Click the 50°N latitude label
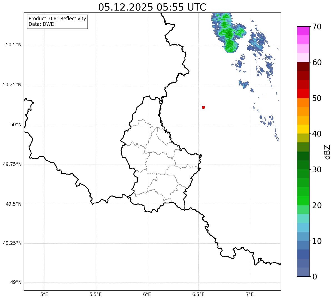Screen dimensions: 334x300 pyautogui.click(x=16, y=125)
